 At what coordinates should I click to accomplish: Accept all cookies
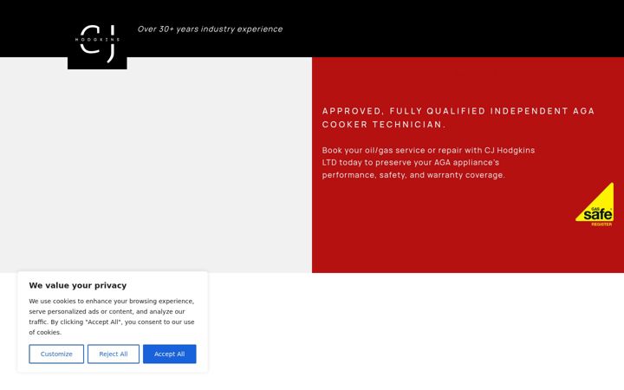[170, 354]
